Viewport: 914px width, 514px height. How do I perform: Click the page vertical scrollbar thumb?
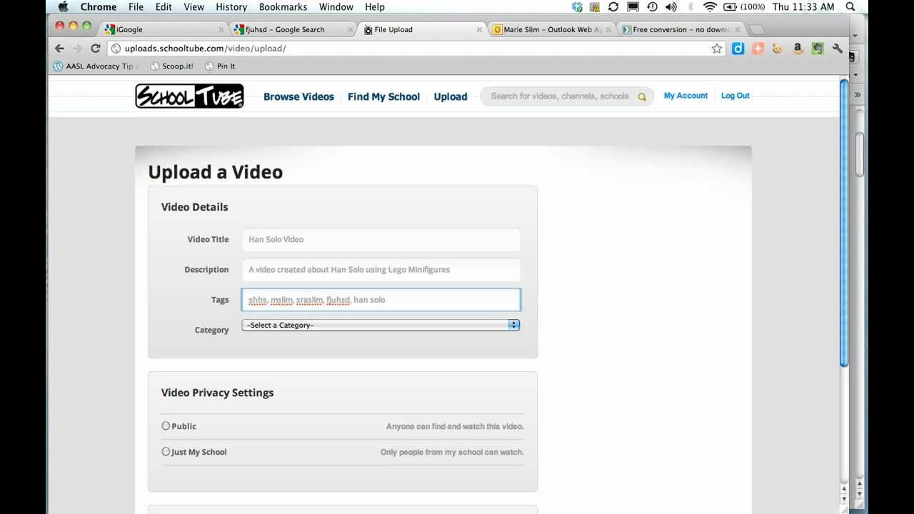click(844, 223)
